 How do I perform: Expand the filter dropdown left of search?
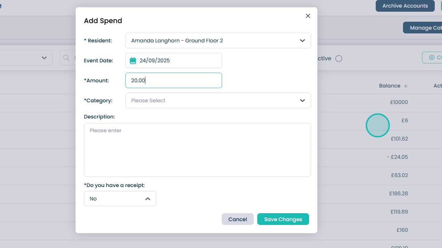pyautogui.click(x=44, y=58)
